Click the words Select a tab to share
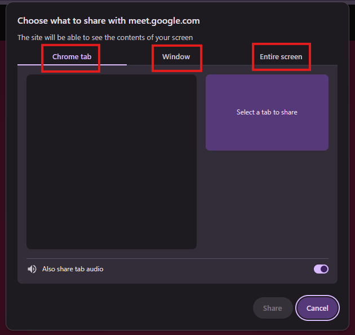Screen dimensions: 355x335 (267, 112)
